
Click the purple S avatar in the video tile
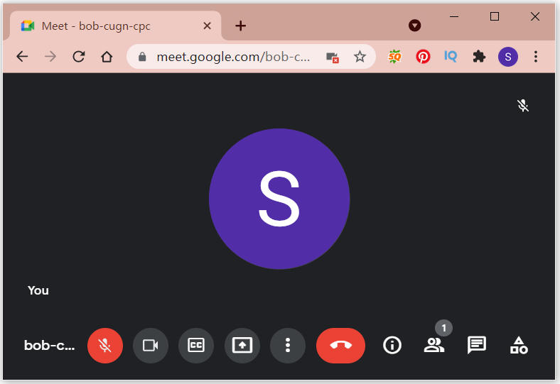pos(279,199)
